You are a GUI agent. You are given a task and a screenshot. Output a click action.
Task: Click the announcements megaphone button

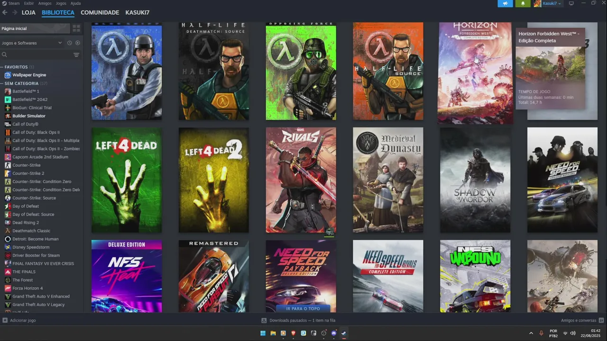tap(505, 3)
